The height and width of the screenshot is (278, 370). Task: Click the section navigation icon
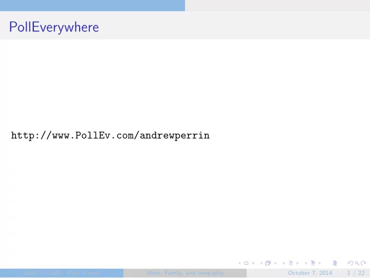[313, 263]
